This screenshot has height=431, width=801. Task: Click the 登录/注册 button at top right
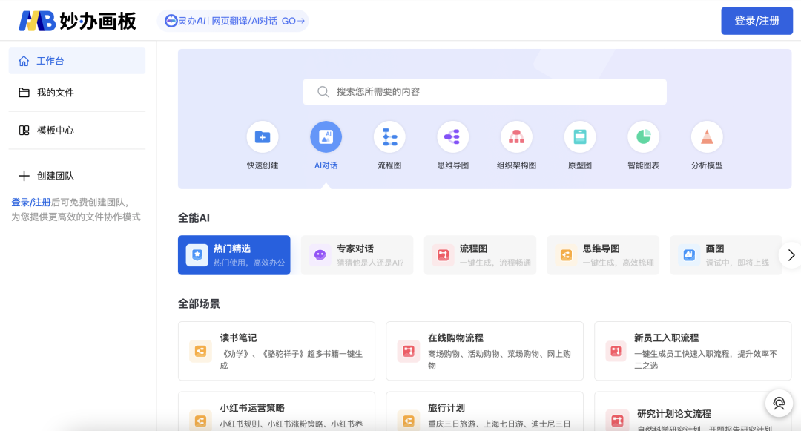(756, 21)
